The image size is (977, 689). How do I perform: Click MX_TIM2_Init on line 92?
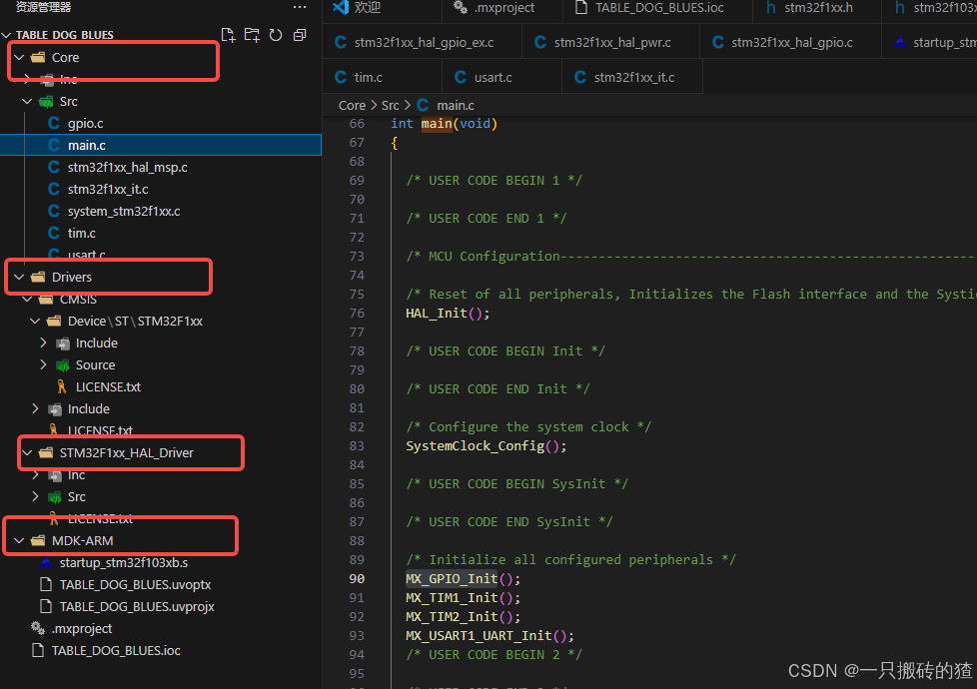click(452, 617)
